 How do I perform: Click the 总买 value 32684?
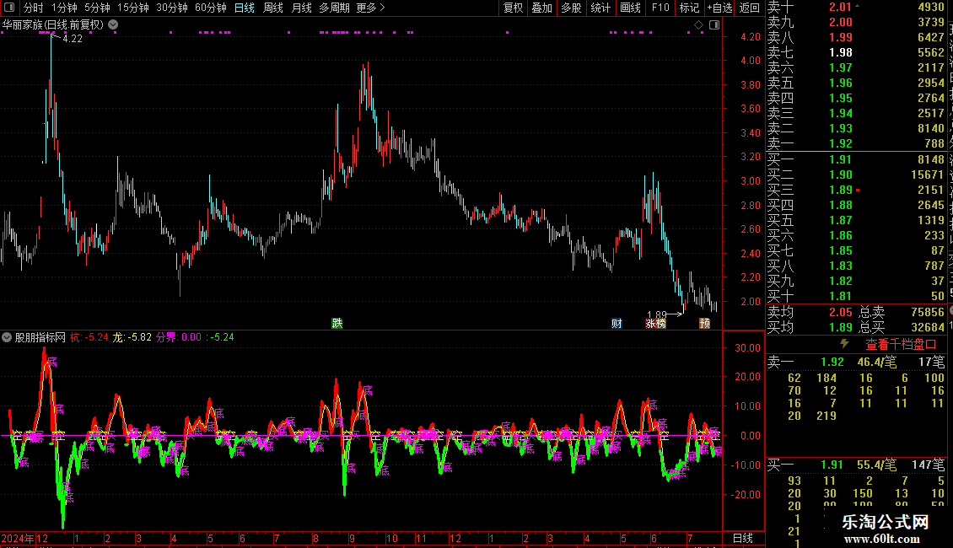[928, 327]
